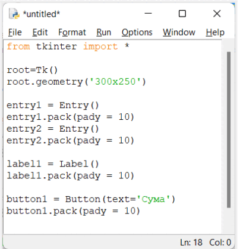Click the Col: 0 status indicator
The height and width of the screenshot is (249, 240).
[220, 242]
